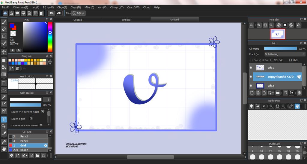Select the Lớp1 layer row

(275, 68)
